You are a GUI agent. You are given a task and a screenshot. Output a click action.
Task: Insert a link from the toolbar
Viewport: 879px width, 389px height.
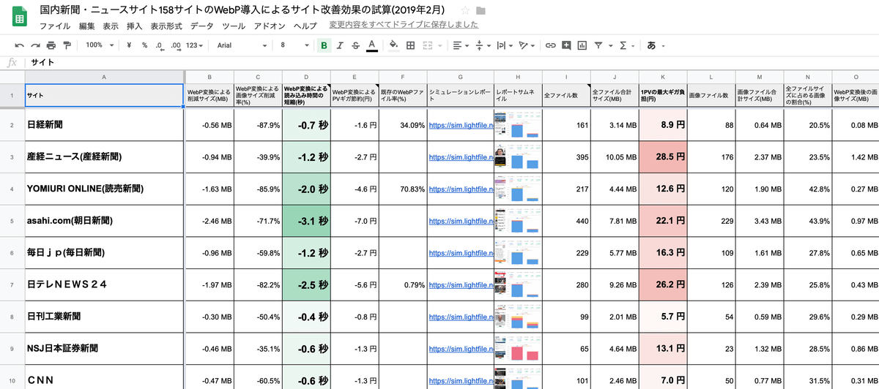(550, 45)
